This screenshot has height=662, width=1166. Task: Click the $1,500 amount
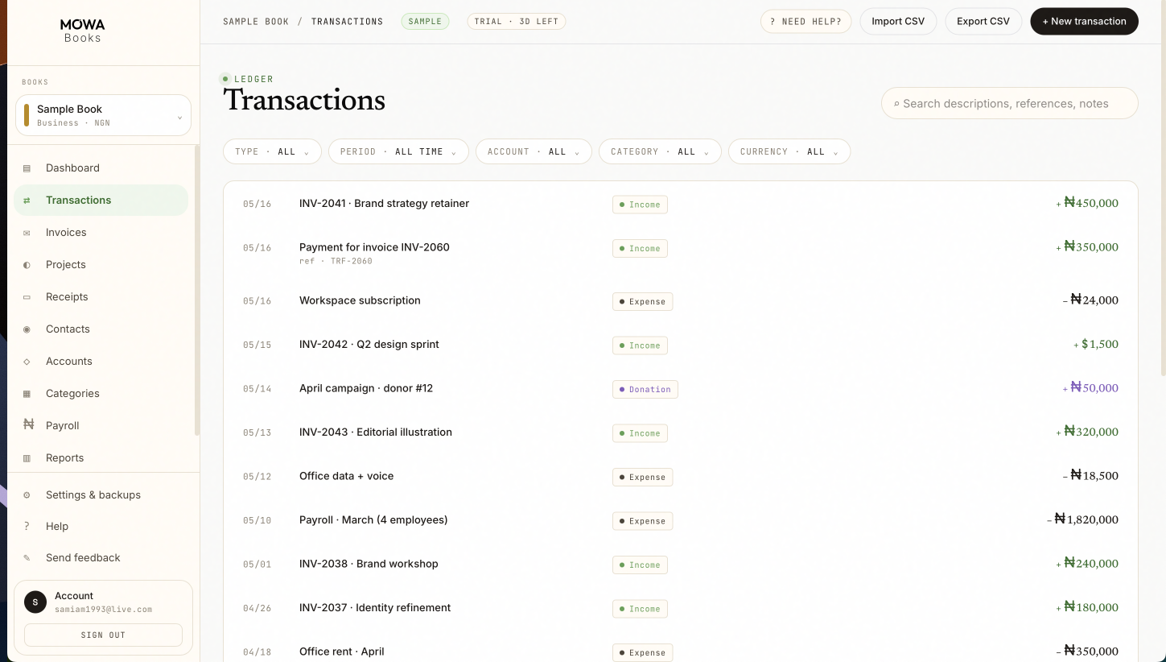[x=1097, y=345]
